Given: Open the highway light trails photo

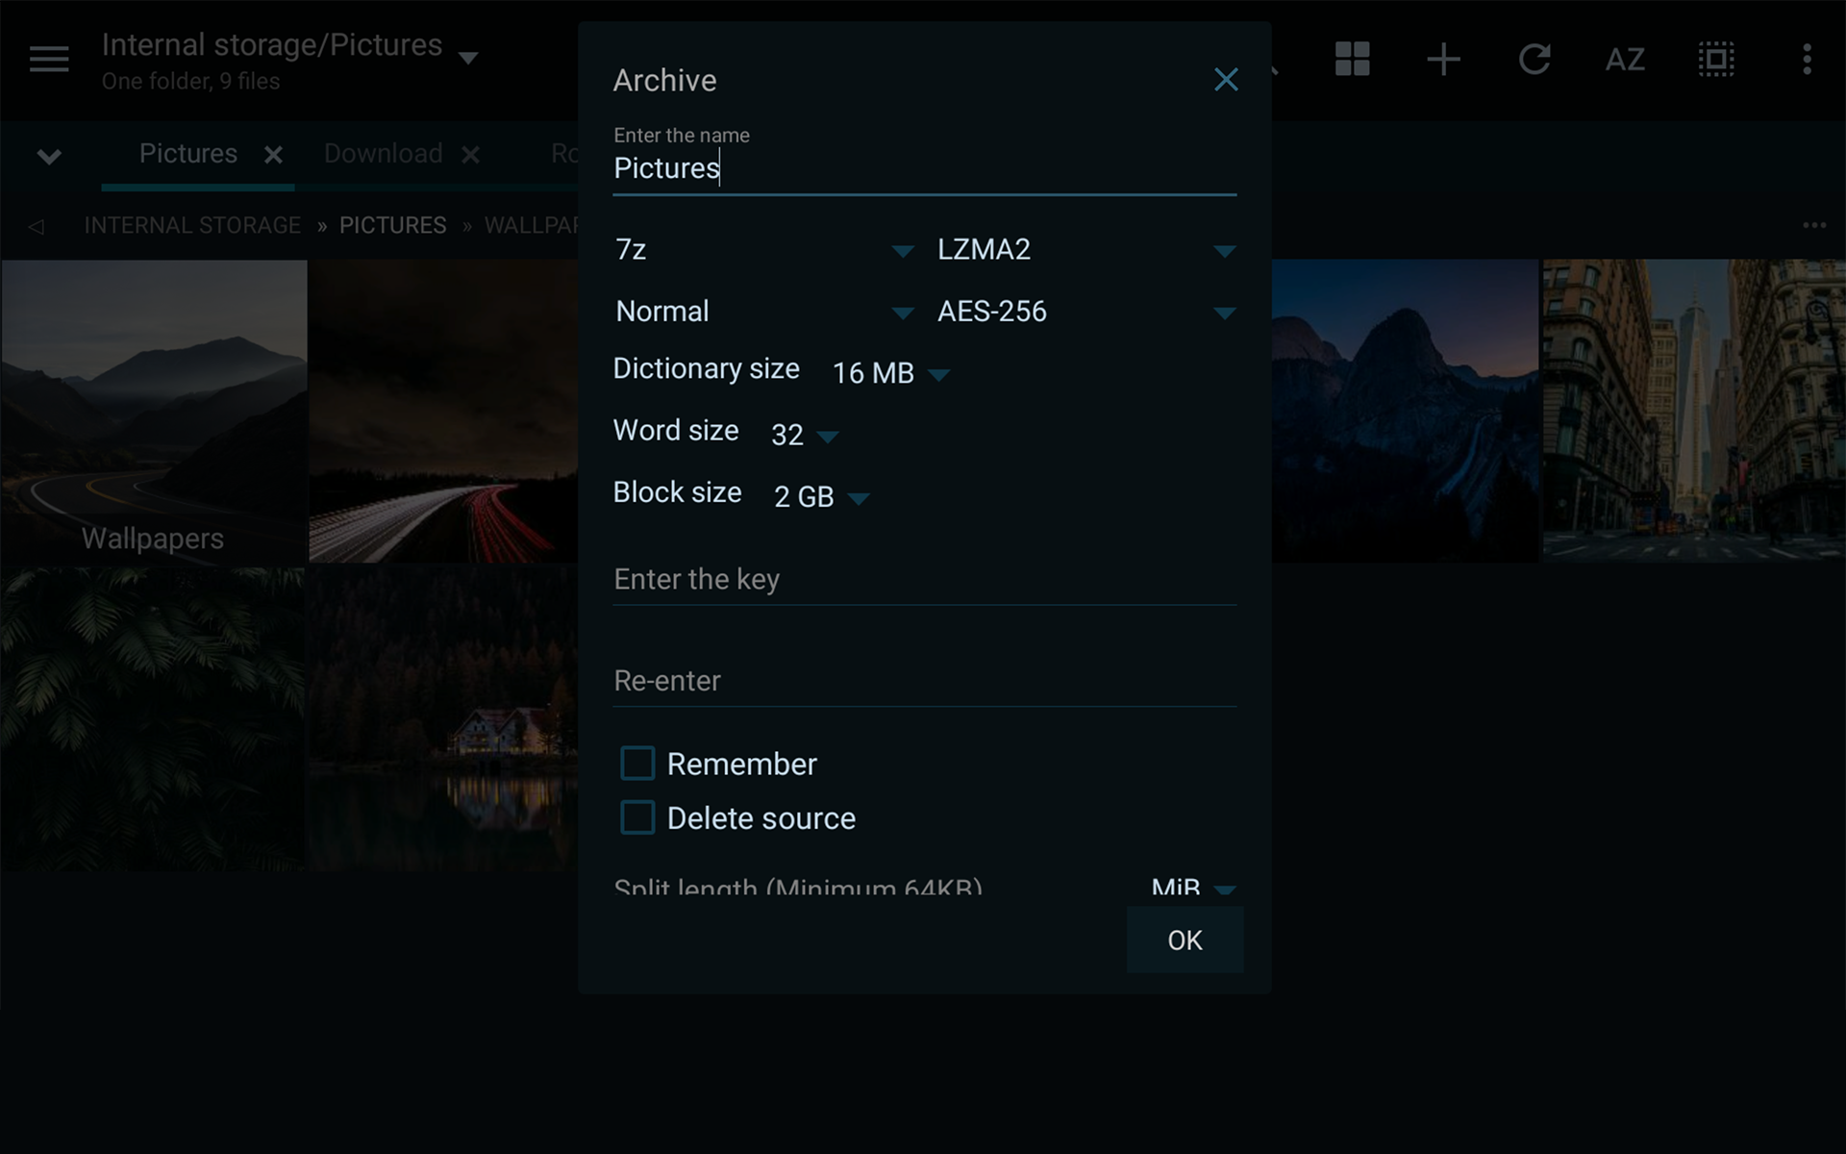Looking at the screenshot, I should coord(443,411).
